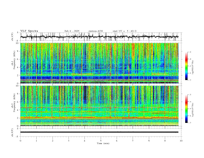Click the 'start UT = 5 :40: 0' label

[x=124, y=31]
